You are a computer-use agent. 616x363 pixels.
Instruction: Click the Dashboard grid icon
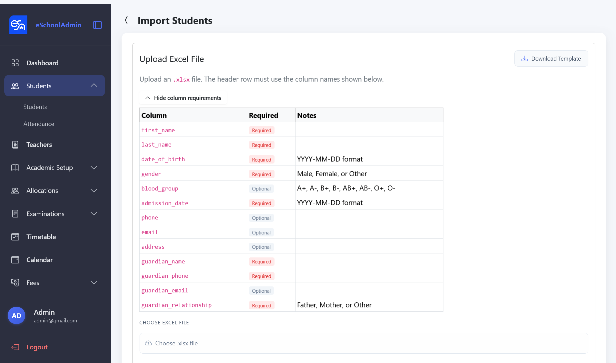tap(15, 63)
